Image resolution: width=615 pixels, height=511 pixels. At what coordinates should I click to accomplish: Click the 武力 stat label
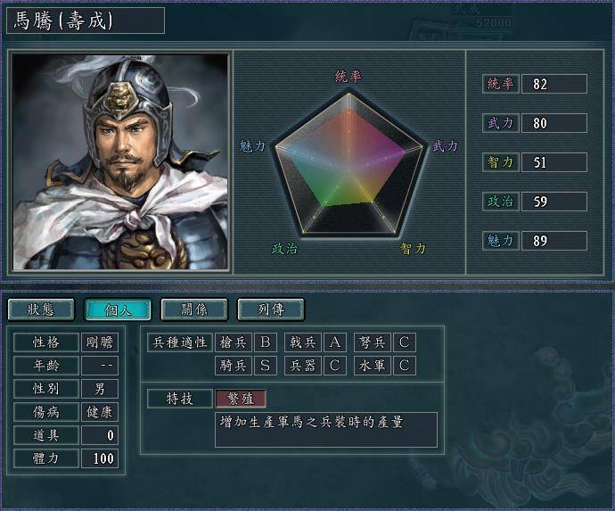pos(501,123)
